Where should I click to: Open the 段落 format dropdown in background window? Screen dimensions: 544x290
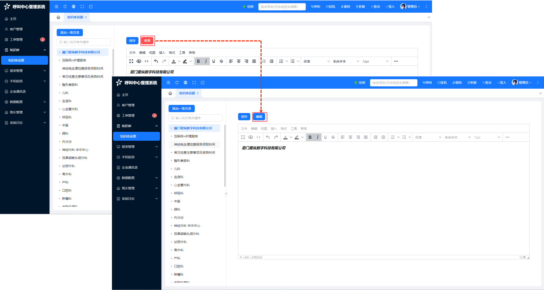317,61
